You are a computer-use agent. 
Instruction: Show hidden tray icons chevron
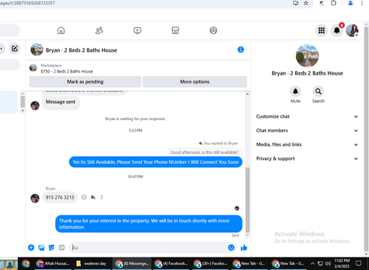click(312, 263)
